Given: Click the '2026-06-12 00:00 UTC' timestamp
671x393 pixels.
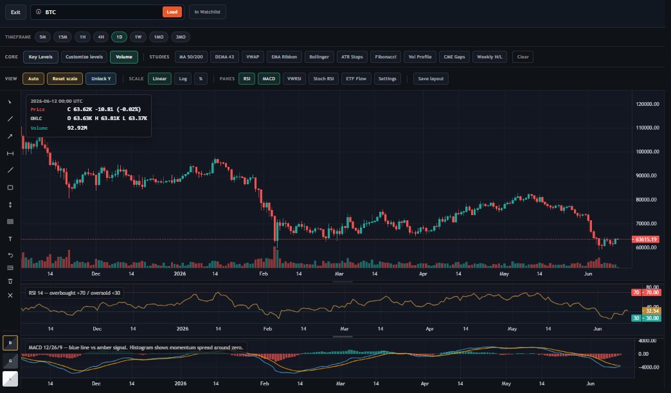Looking at the screenshot, I should pos(57,101).
